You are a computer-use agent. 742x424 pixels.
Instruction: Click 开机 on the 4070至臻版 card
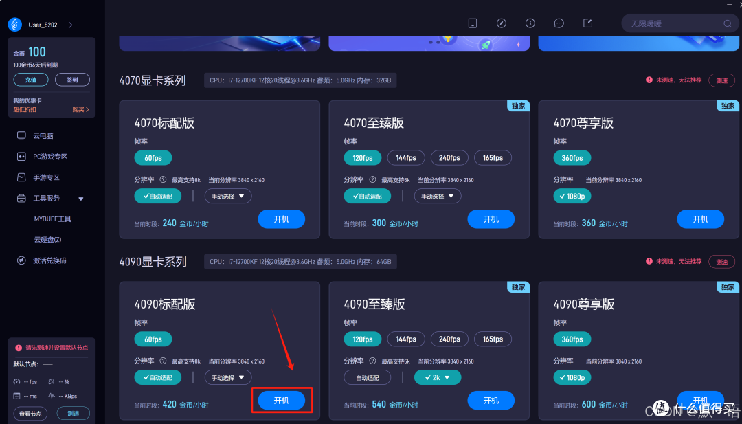click(x=491, y=219)
